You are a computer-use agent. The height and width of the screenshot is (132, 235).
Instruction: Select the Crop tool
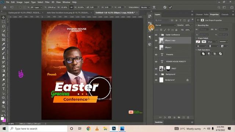pos(3,35)
